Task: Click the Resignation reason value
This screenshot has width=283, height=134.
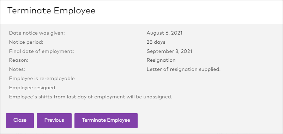Action: tap(161, 60)
